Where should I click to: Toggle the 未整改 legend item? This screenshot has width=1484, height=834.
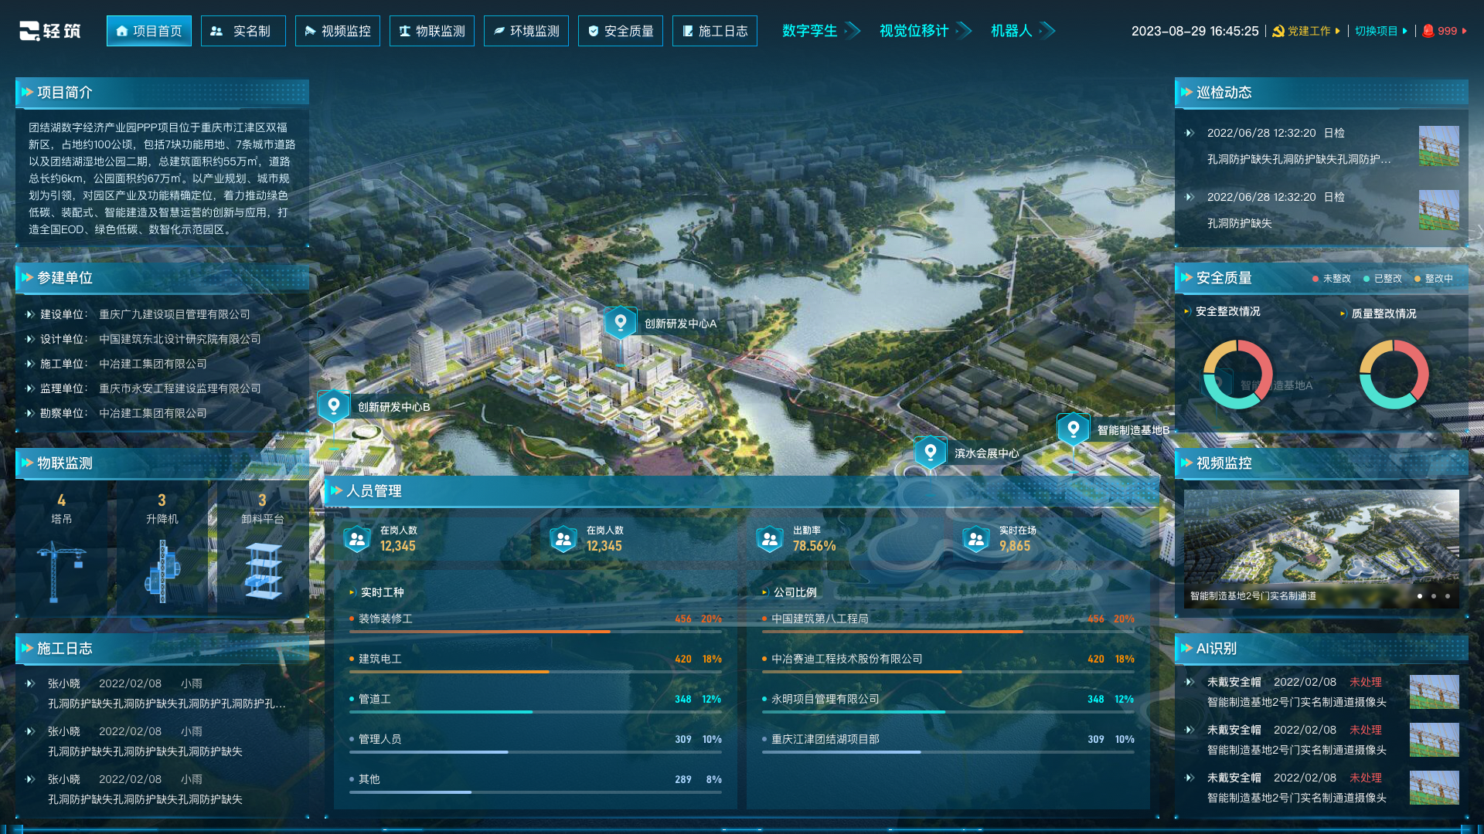click(1332, 279)
